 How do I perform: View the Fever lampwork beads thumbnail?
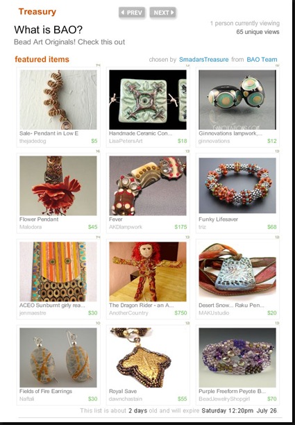[148, 185]
